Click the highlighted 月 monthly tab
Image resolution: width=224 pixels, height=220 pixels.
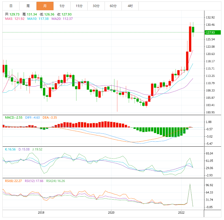click(45, 6)
